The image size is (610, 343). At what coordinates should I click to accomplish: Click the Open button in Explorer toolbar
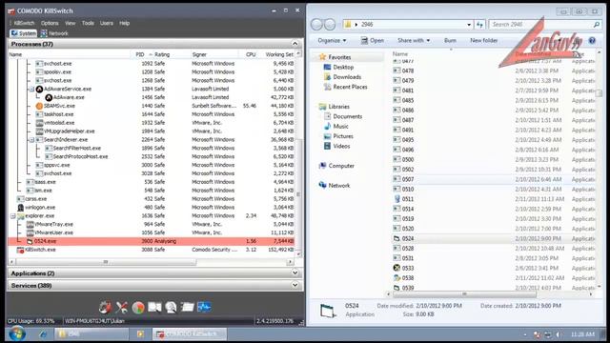(x=373, y=40)
